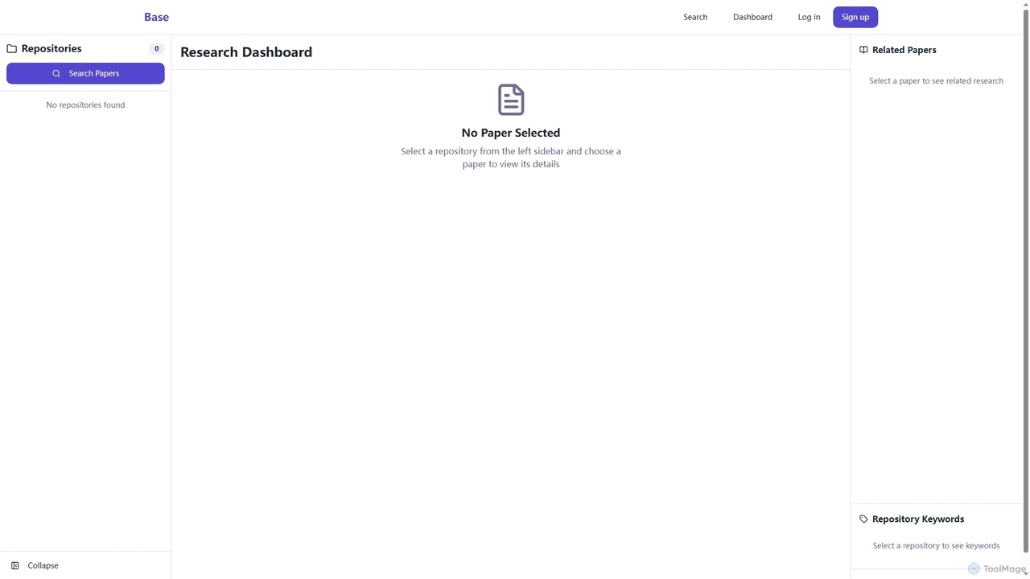Click the Repository Keywords tag icon
The width and height of the screenshot is (1030, 579).
click(x=863, y=519)
